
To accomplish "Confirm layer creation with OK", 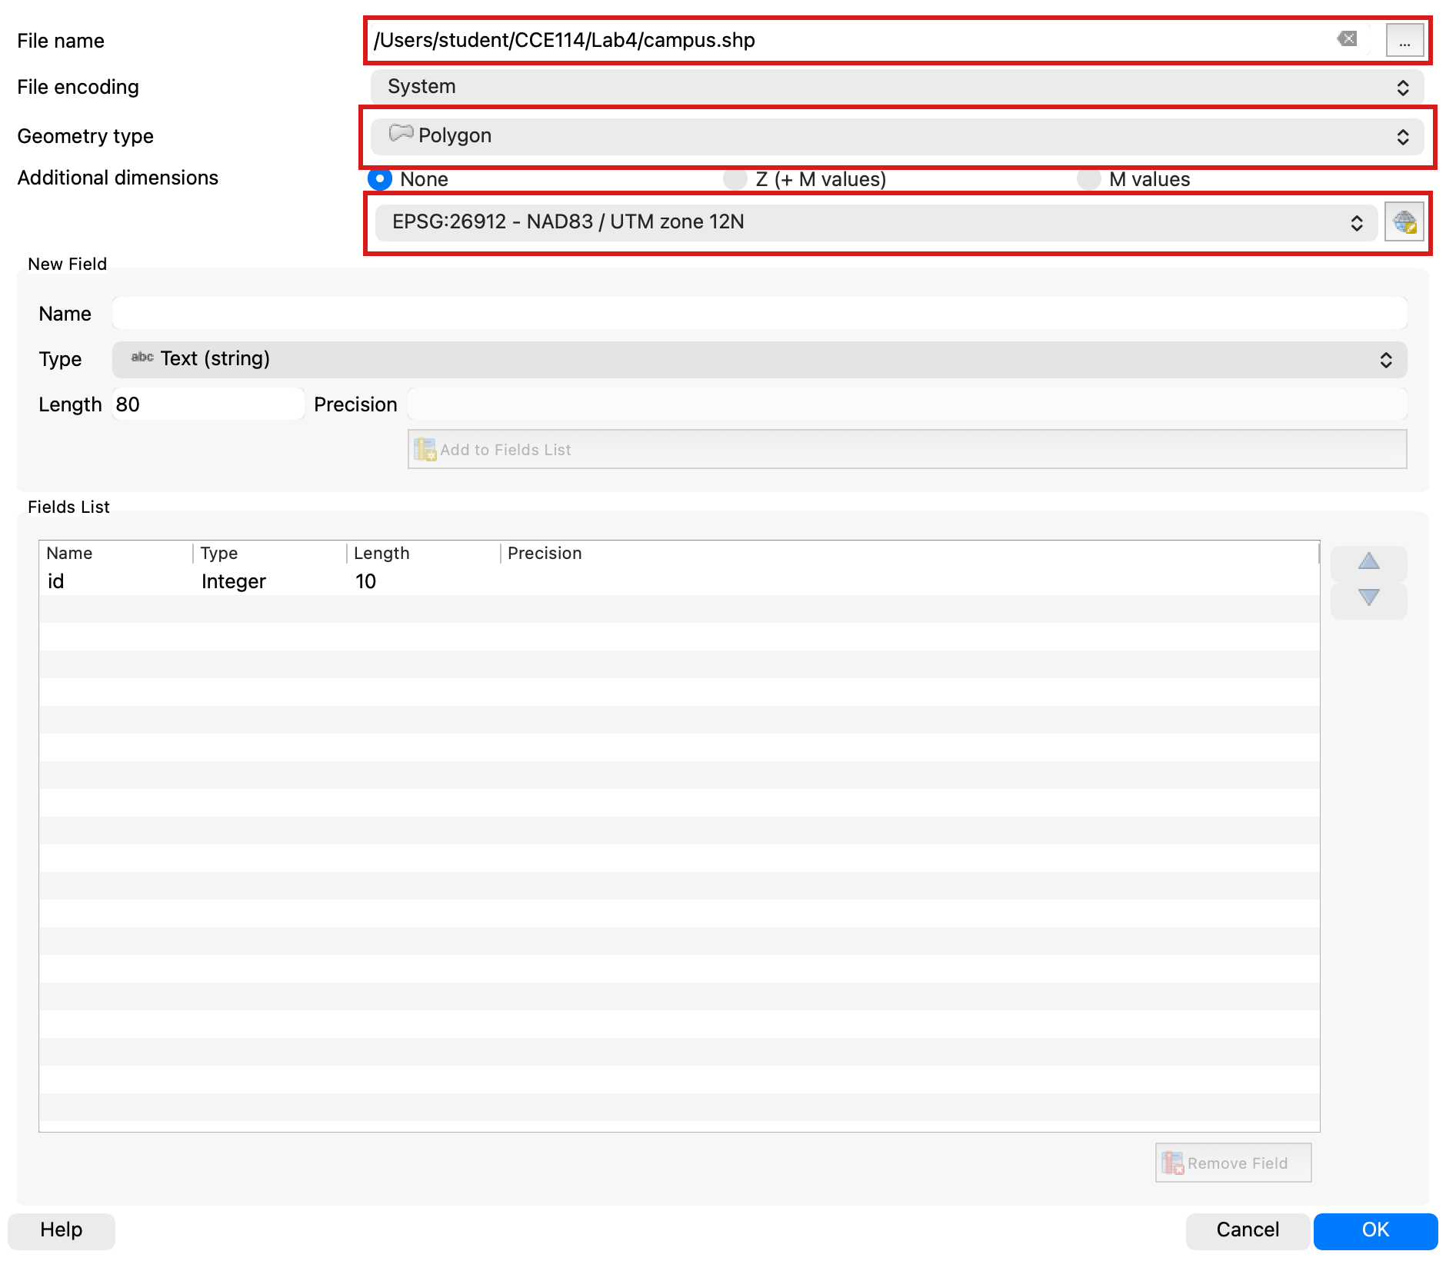I will 1375,1229.
